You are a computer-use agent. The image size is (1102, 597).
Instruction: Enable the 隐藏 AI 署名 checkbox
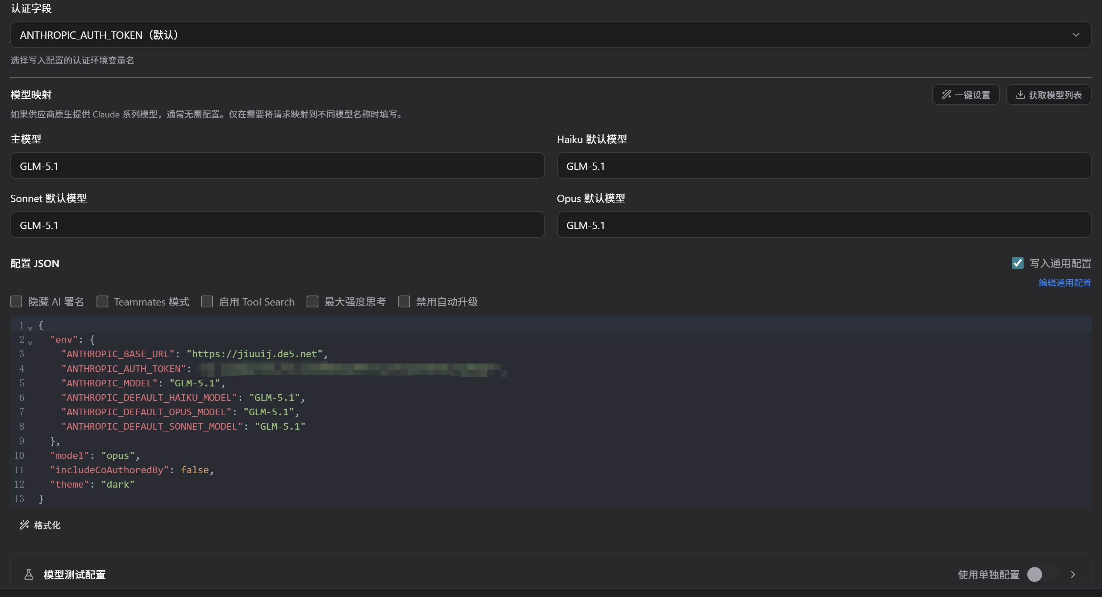click(x=16, y=302)
